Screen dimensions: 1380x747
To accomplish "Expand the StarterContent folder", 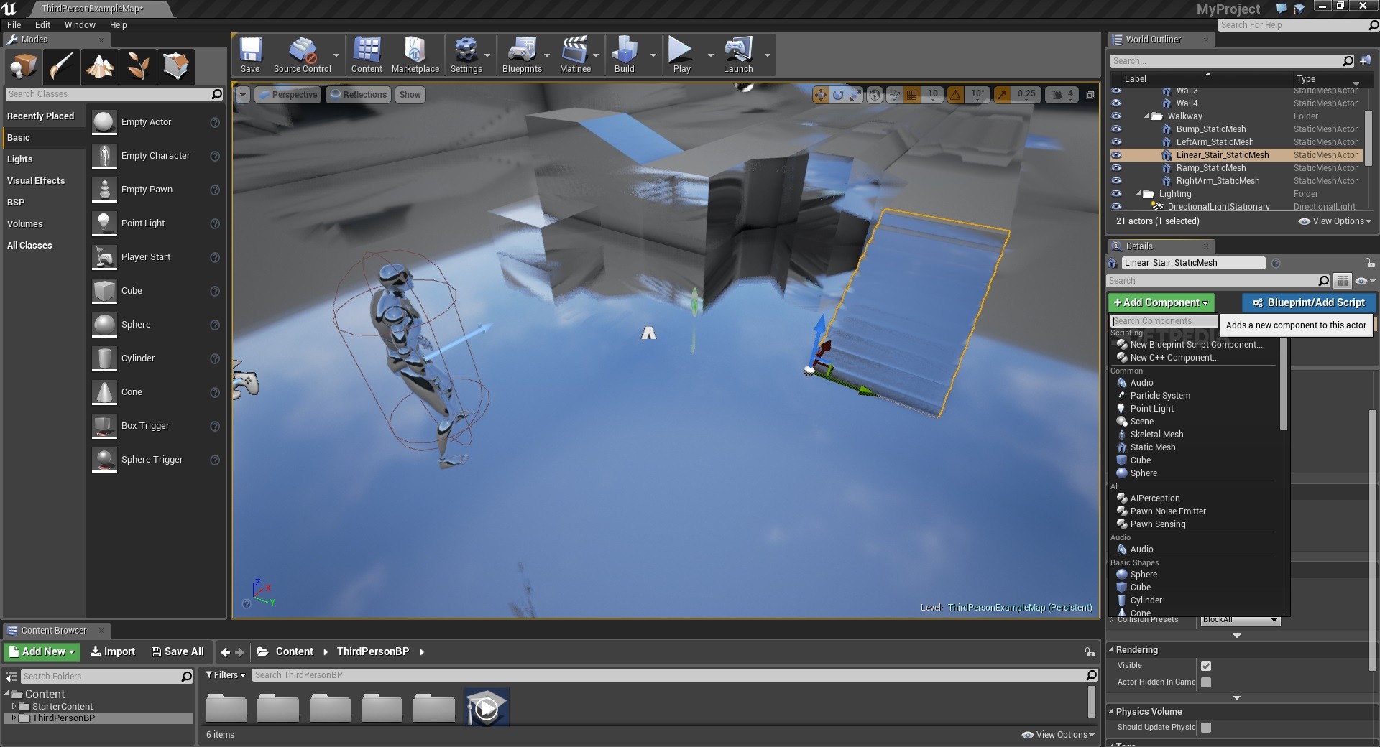I will (x=14, y=706).
